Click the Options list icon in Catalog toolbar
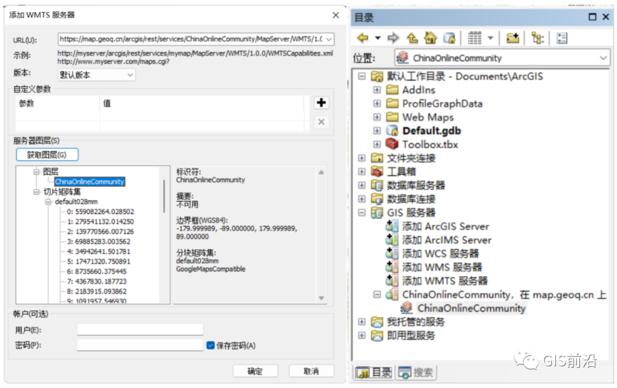This screenshot has height=388, width=617. [x=562, y=38]
